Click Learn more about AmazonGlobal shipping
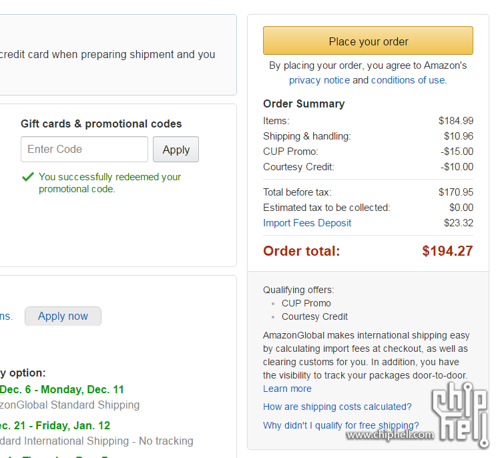 [x=287, y=389]
